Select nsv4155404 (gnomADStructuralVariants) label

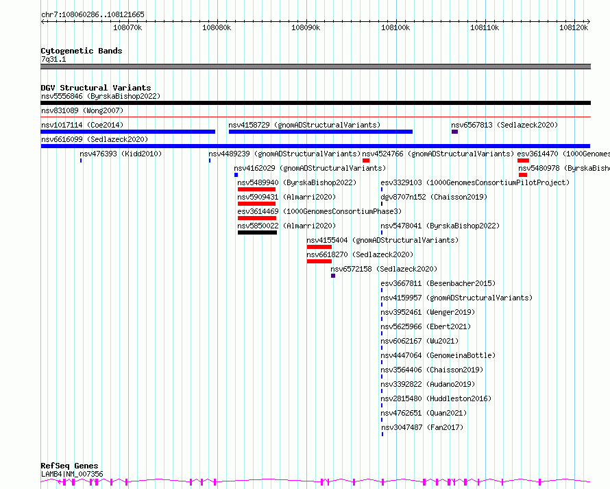tap(382, 240)
